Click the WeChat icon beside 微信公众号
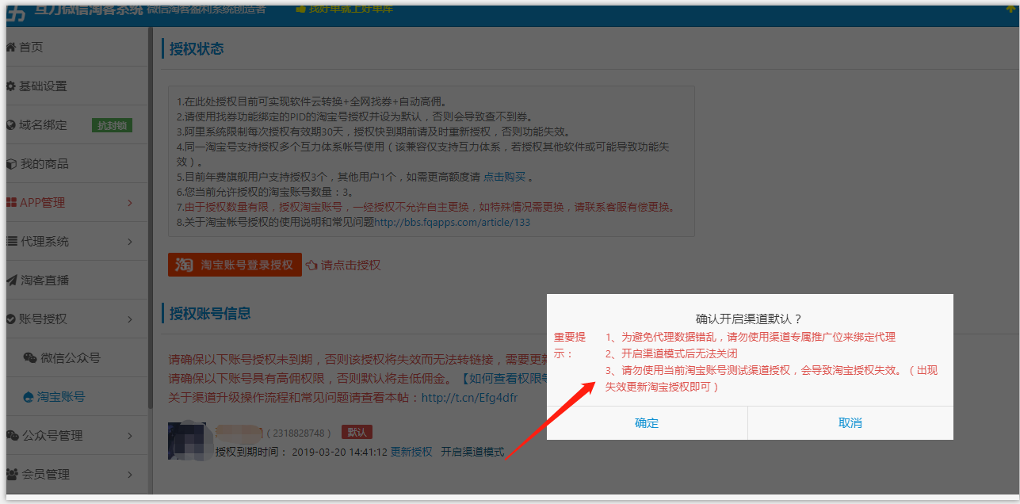 click(30, 358)
